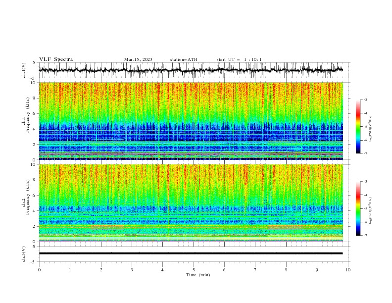Click the "-3" tick on ch.1 color bar
392x303 pixels.
pos(365,100)
